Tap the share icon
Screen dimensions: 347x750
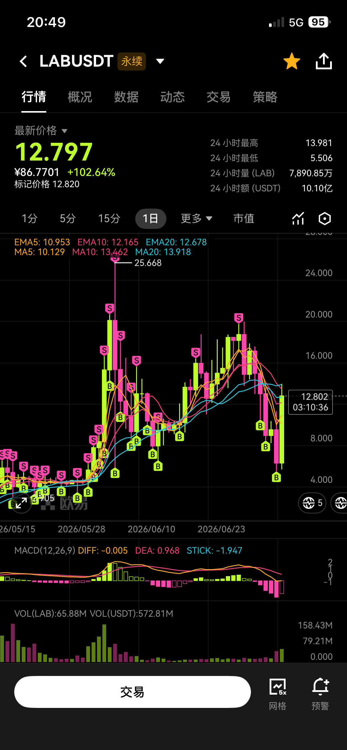[324, 61]
